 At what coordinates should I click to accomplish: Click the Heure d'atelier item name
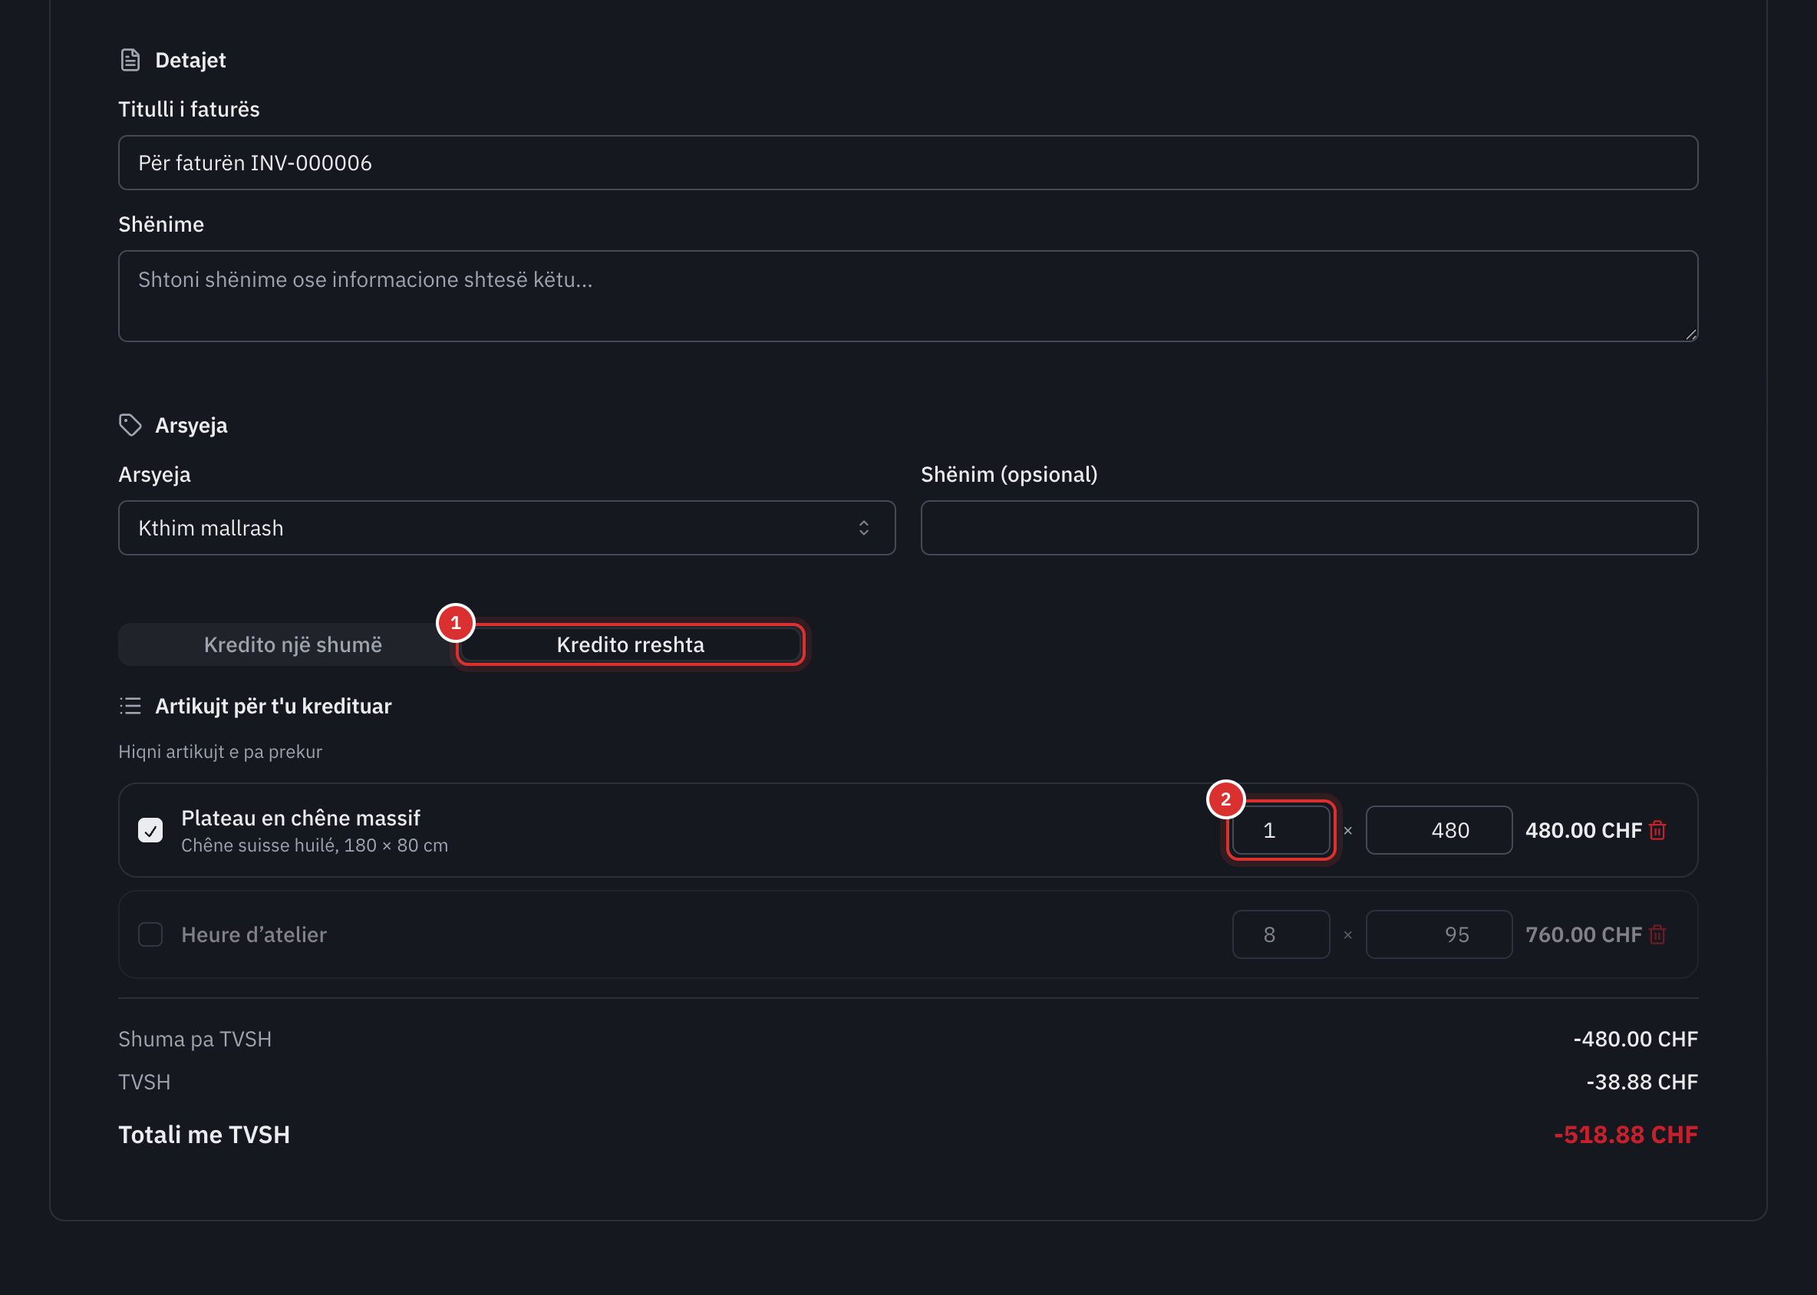point(254,934)
